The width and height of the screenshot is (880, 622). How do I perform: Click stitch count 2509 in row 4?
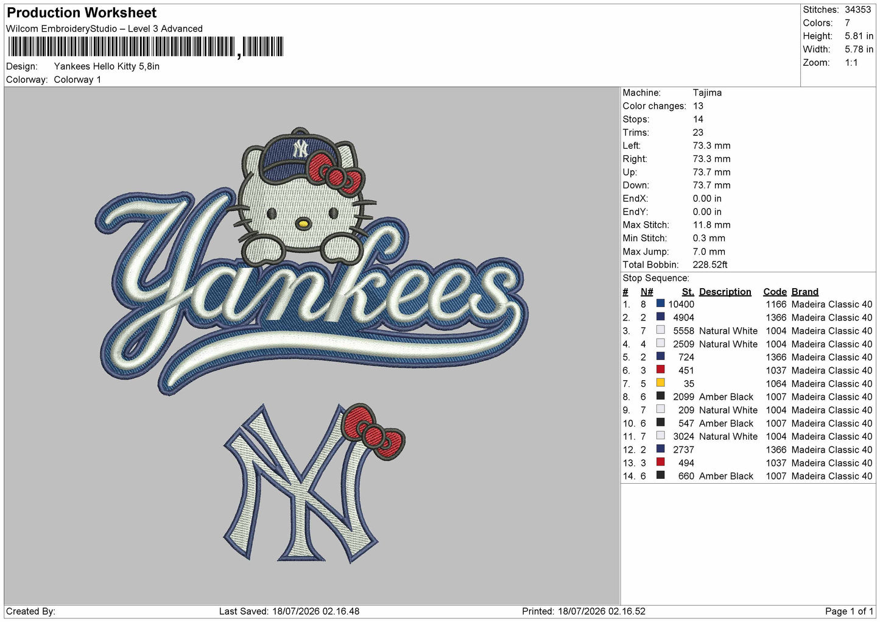coord(683,344)
